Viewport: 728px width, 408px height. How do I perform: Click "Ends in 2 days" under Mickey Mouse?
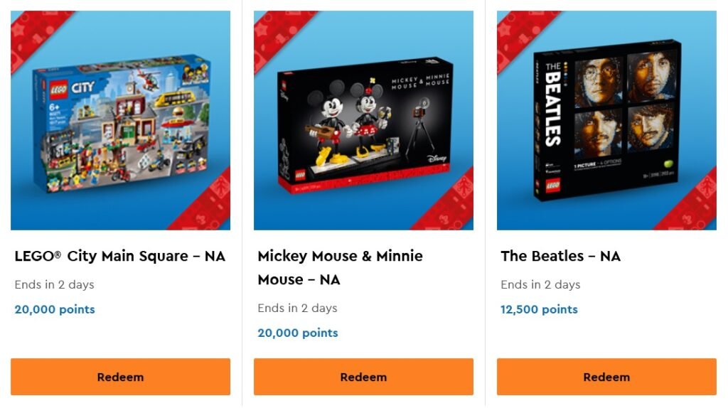(297, 308)
